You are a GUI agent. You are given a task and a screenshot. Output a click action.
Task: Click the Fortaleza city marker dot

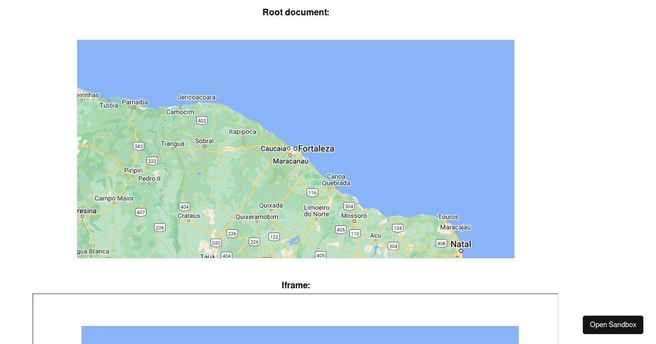tap(297, 149)
